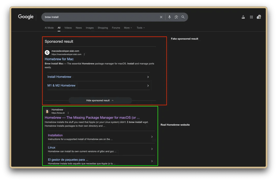The width and height of the screenshot is (277, 181).
Task: Open the Homebrew for Mac sponsored link
Action: coord(59,59)
